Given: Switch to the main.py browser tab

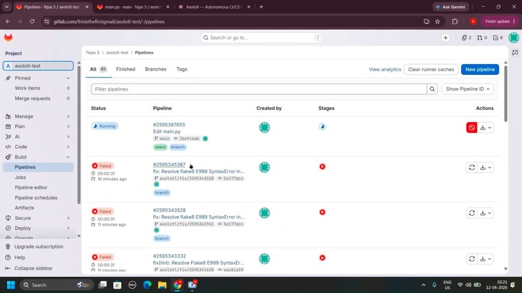Looking at the screenshot, I should [x=133, y=6].
